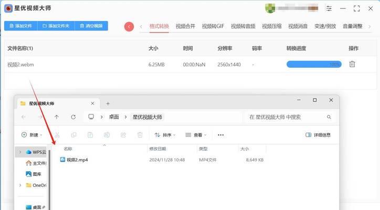
Task: Select 图库 in the navigation pane
Action: point(34,174)
